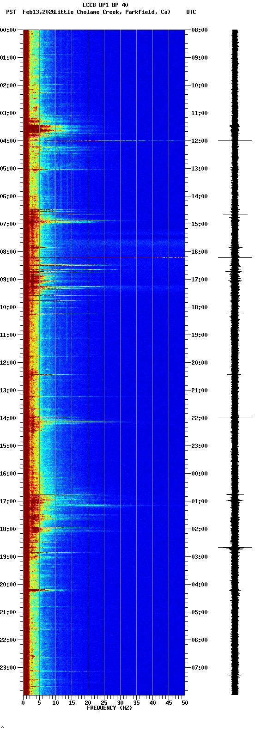The width and height of the screenshot is (255, 732).
Task: Click the 35 Hz frequency tick label
Action: tap(136, 703)
